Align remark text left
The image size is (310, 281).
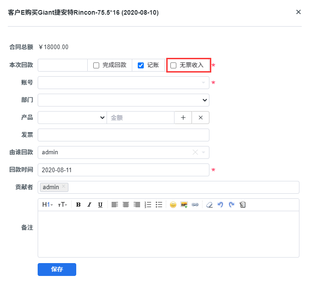point(115,204)
